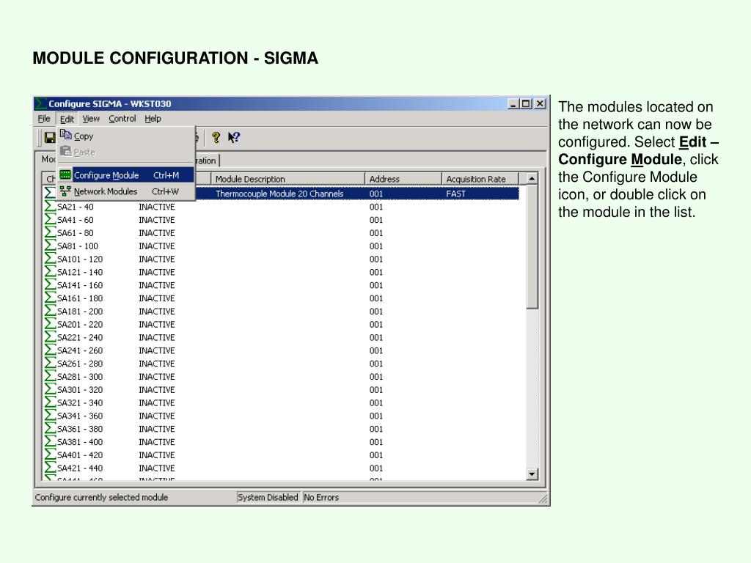751x563 pixels.
Task: Click the scrollbar up arrow
Action: (532, 179)
